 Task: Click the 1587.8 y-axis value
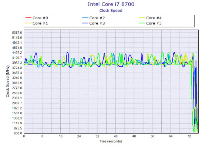tap(17, 113)
